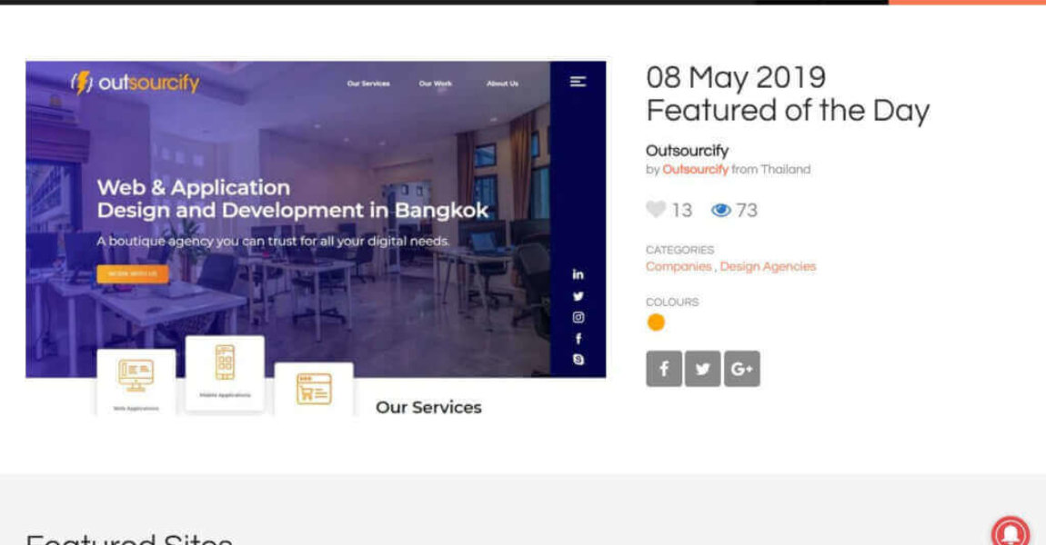Open the Our Work menu item
Screen dimensions: 1046x545
click(x=436, y=84)
